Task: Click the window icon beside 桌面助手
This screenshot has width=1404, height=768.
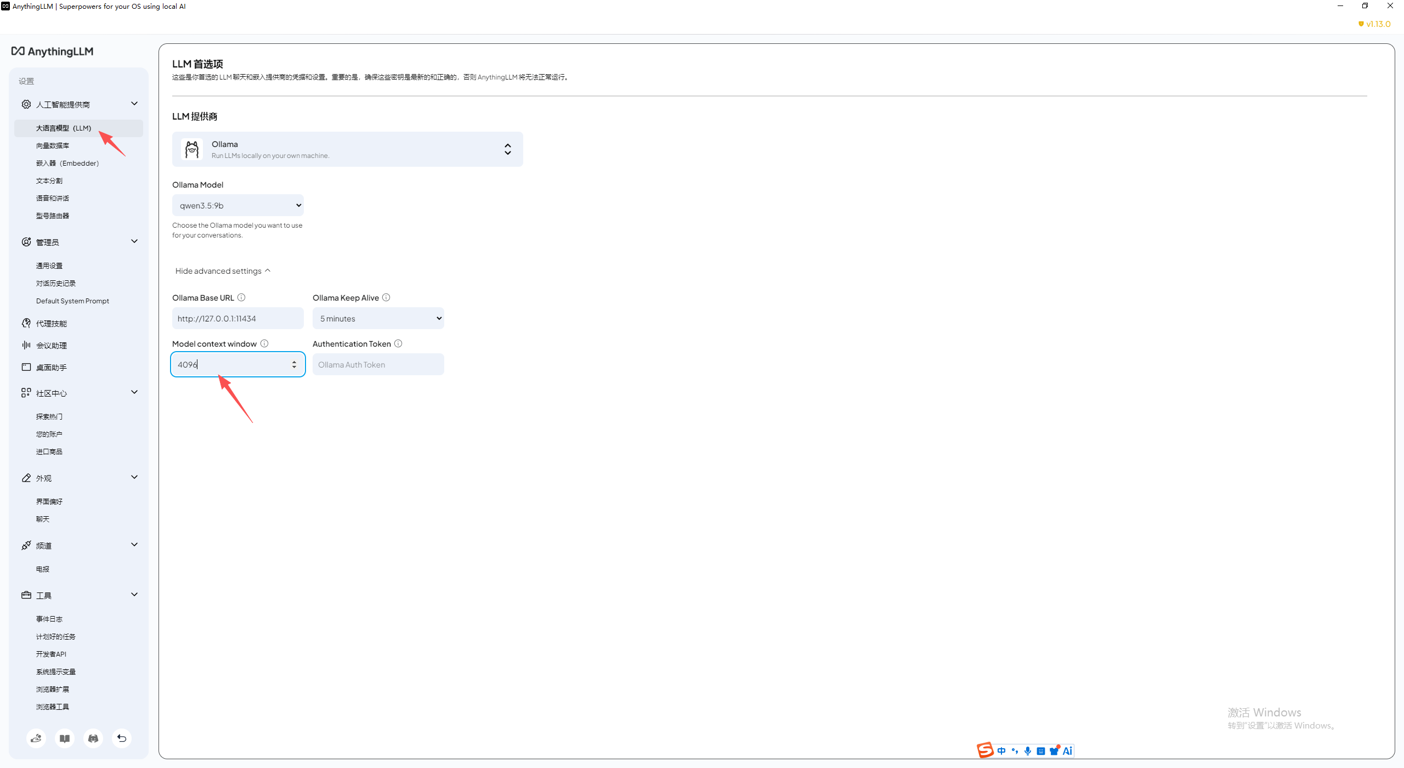Action: click(26, 367)
